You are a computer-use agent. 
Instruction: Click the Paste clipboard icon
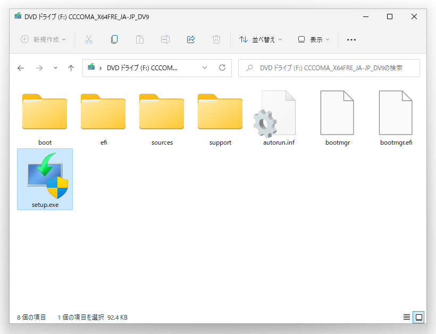pos(140,39)
